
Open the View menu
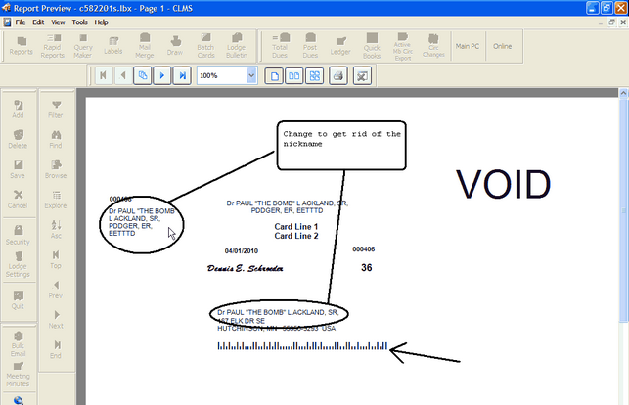click(x=59, y=22)
